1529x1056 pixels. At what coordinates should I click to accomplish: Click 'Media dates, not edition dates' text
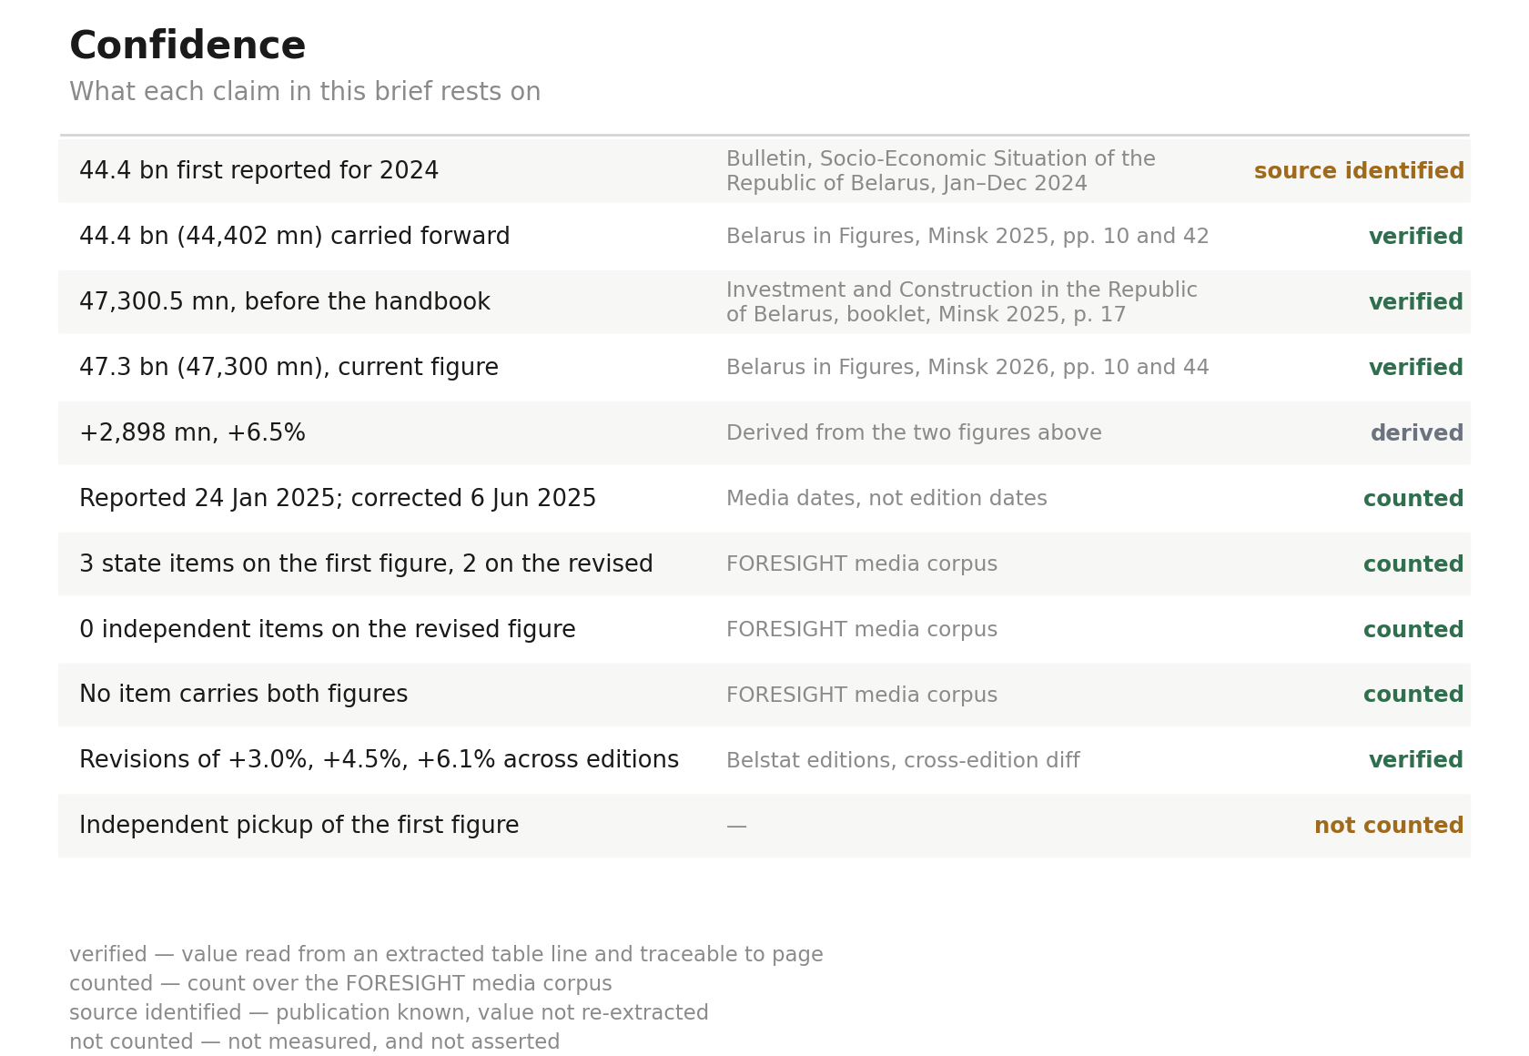pos(886,499)
